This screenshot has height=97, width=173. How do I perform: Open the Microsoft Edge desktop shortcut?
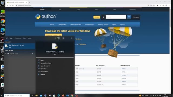(3, 31)
